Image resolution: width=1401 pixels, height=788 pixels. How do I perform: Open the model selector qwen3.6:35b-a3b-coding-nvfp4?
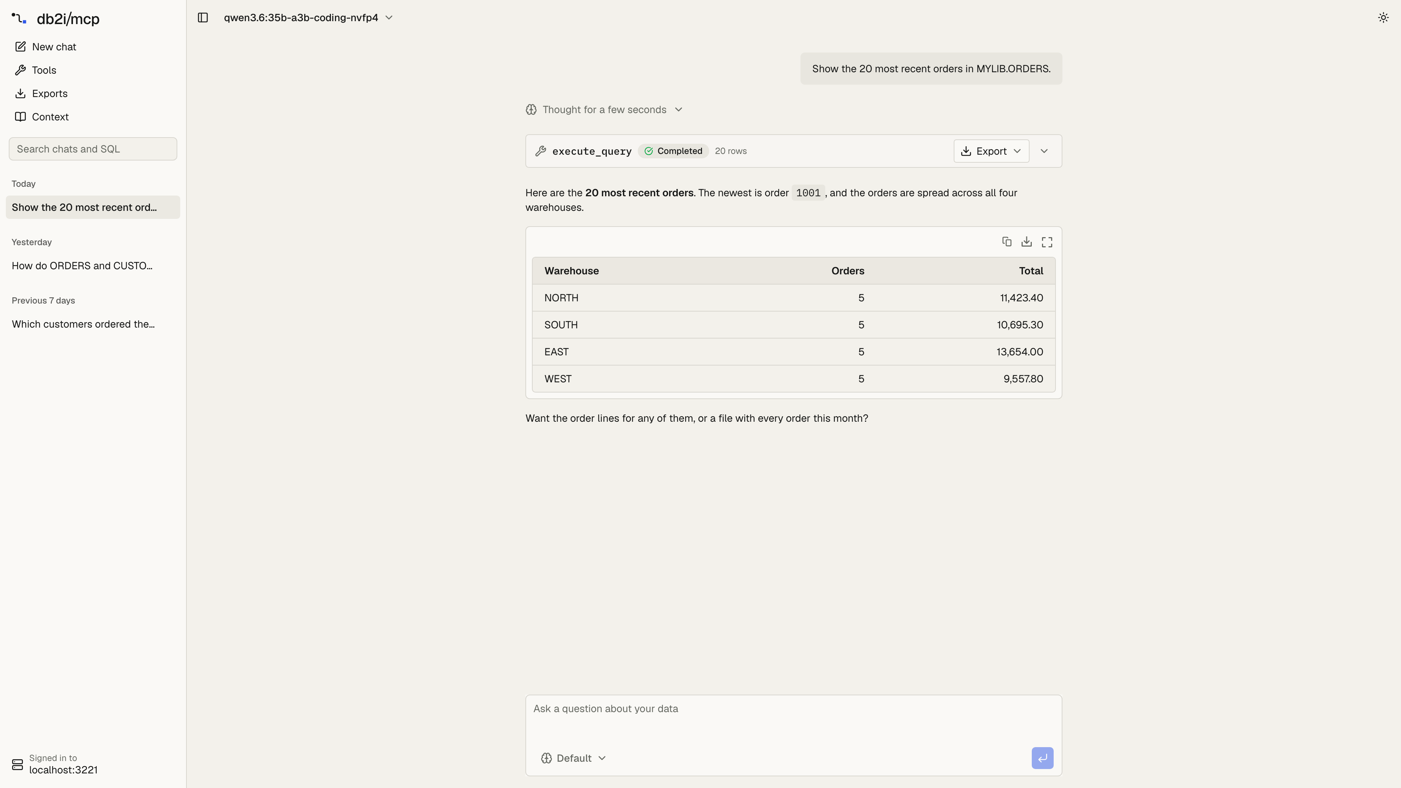[308, 18]
